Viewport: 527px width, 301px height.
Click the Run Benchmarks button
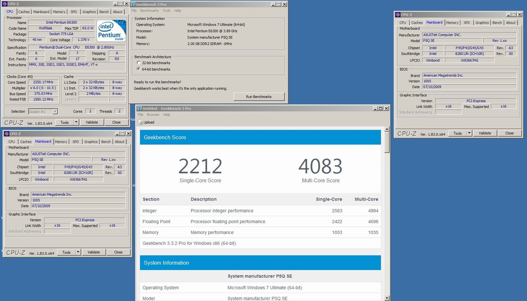point(259,97)
